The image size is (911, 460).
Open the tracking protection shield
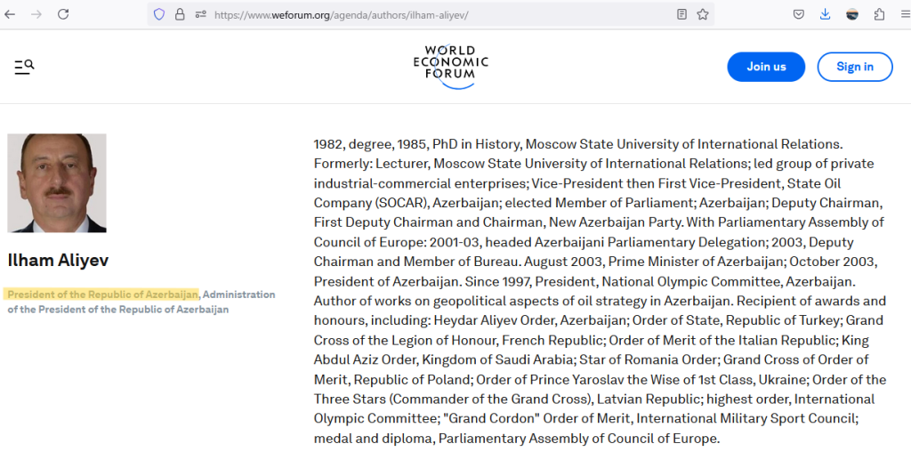(159, 14)
